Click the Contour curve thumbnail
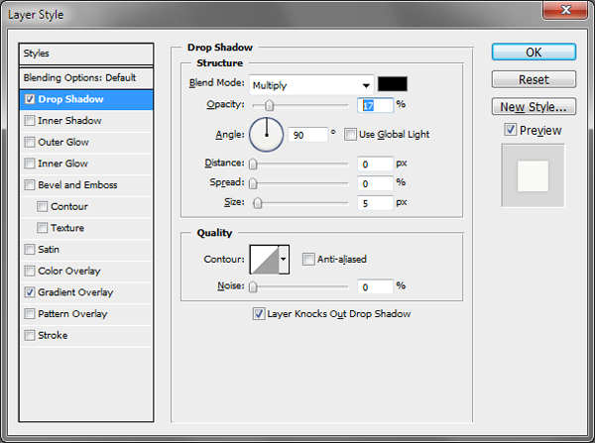Image resolution: width=595 pixels, height=443 pixels. [x=265, y=260]
